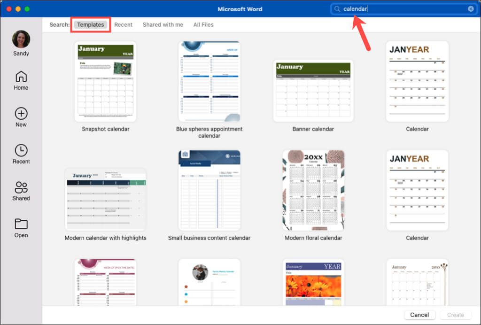The height and width of the screenshot is (325, 481).
Task: Click the Open folder icon
Action: click(x=21, y=224)
